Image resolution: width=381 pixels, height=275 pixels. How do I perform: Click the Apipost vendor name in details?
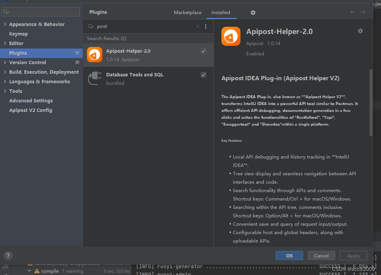255,43
